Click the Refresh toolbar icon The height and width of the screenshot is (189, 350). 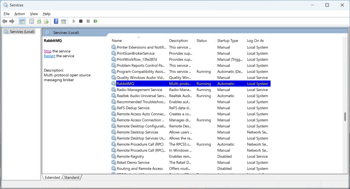point(39,21)
